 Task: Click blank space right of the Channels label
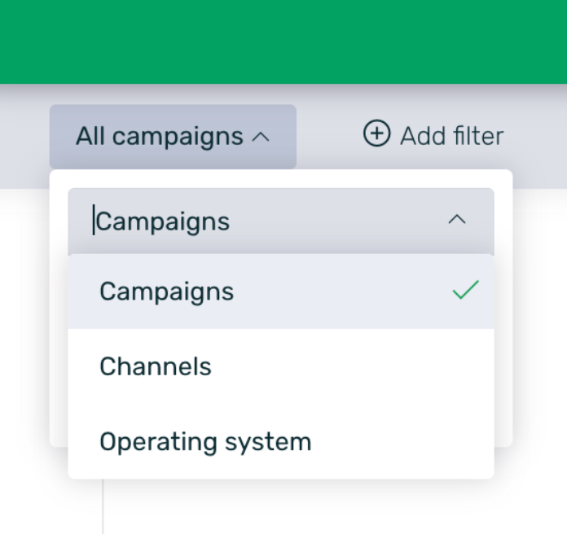tap(350, 366)
